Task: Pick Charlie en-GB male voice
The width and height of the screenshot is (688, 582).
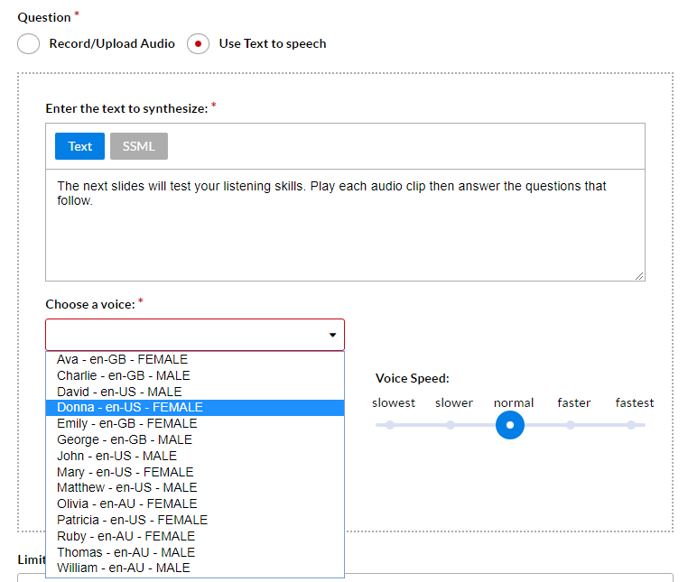Action: pyautogui.click(x=124, y=375)
